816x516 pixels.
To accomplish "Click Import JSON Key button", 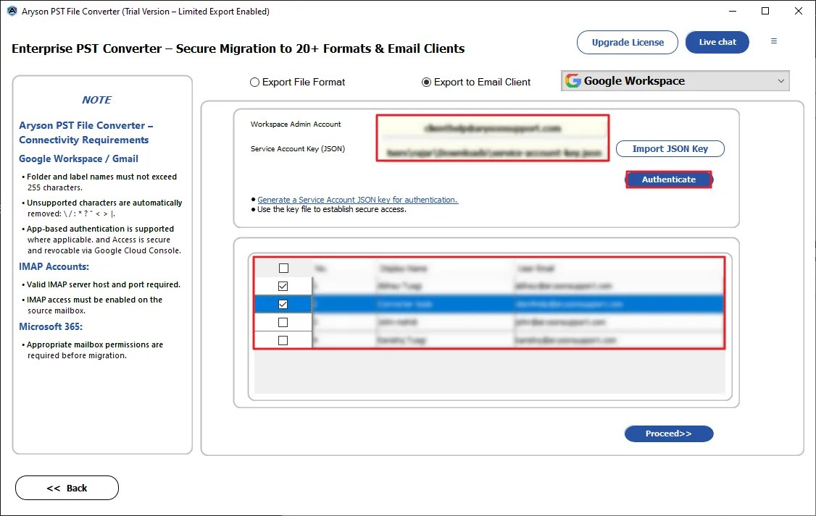I will [x=670, y=148].
